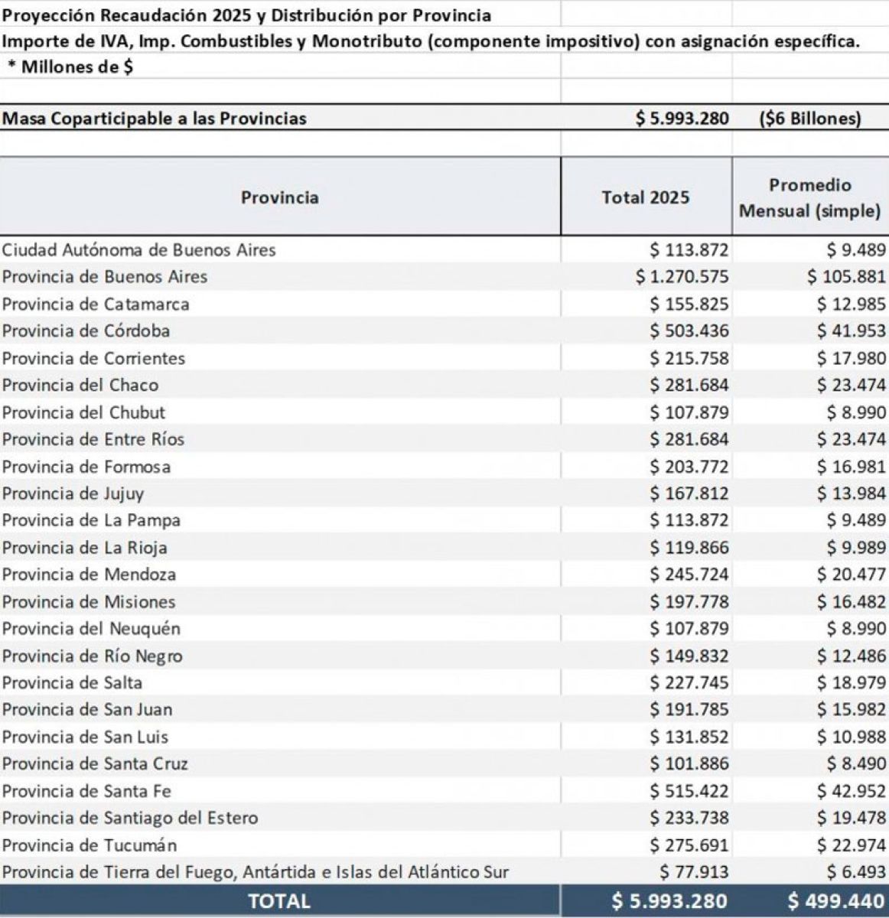Select the '* Millones de $' note cell
Viewport: 889px width, 918px height.
70,67
